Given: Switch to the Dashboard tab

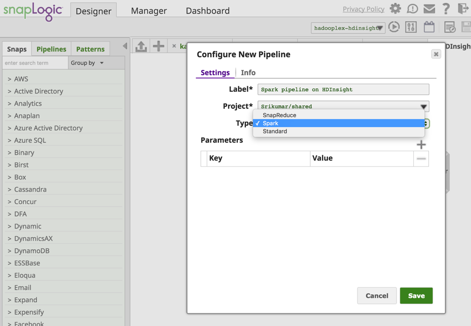Looking at the screenshot, I should coord(207,11).
